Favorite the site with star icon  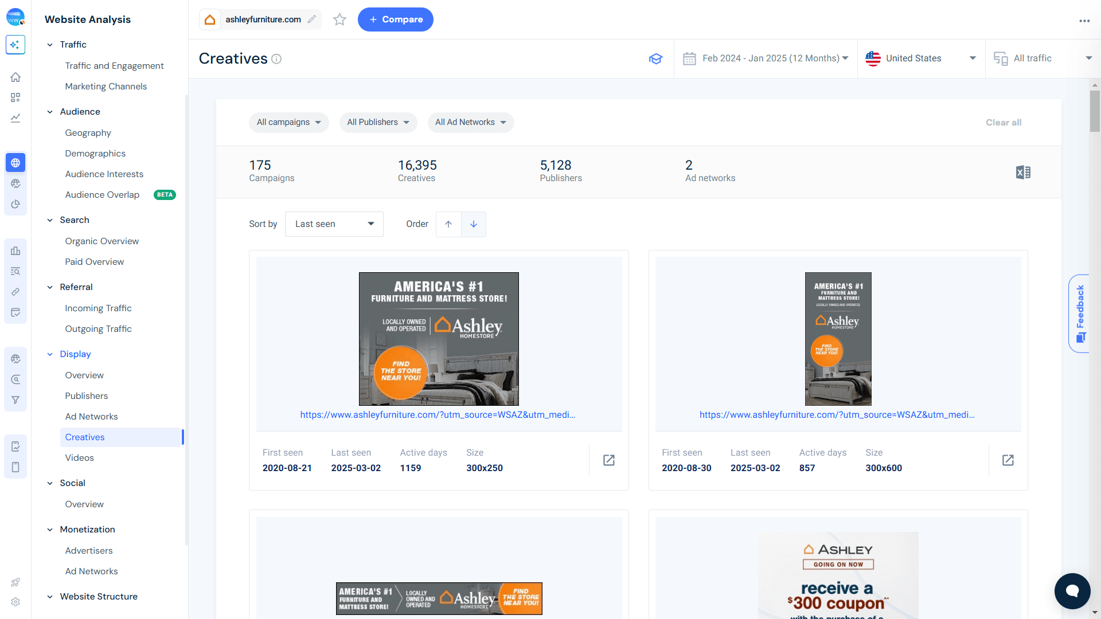coord(340,19)
